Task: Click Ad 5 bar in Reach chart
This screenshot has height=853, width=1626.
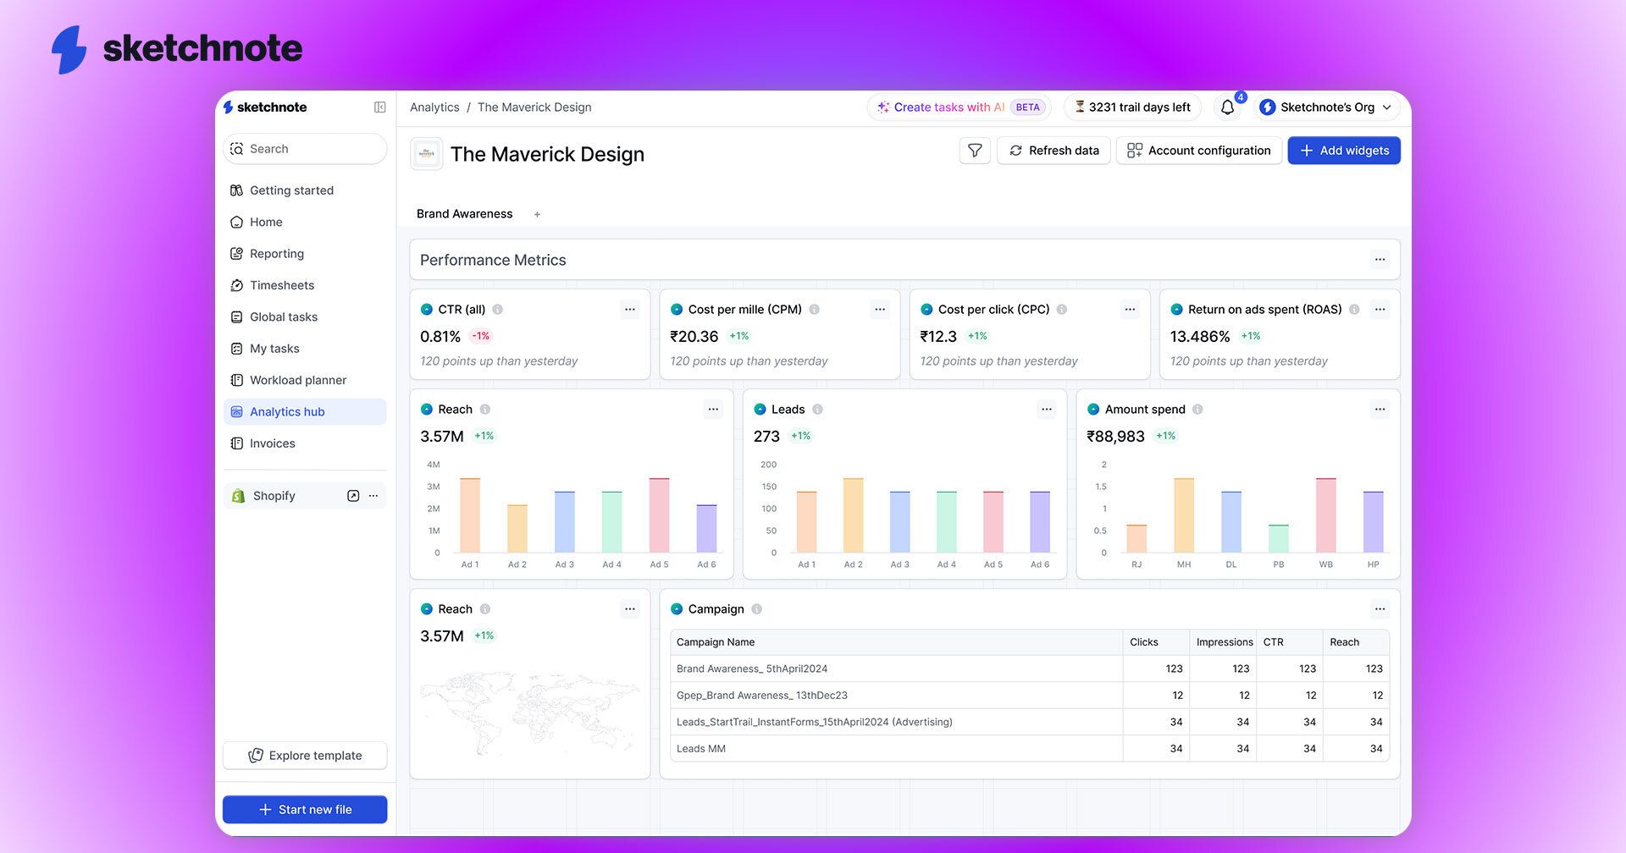Action: click(x=659, y=515)
